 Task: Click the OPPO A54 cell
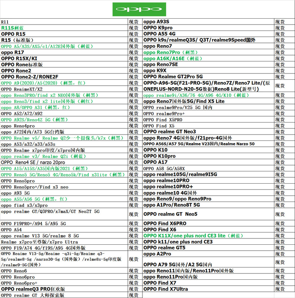tap(64, 229)
